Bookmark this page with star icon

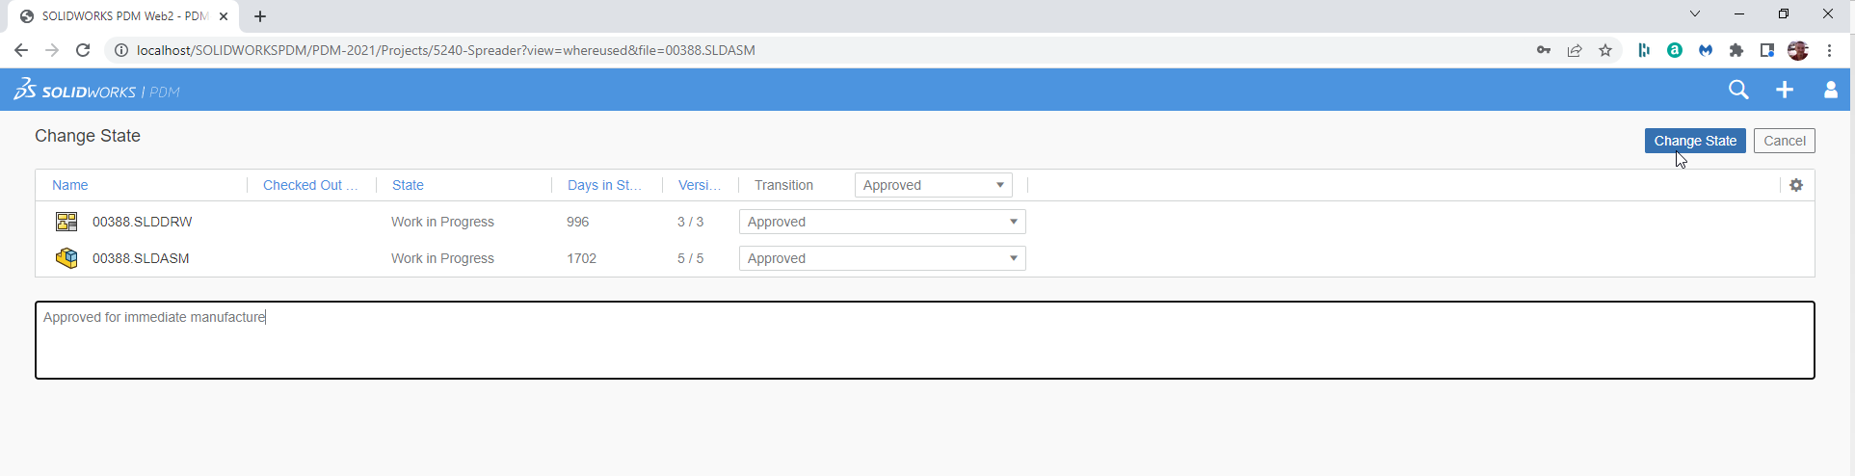click(1605, 50)
